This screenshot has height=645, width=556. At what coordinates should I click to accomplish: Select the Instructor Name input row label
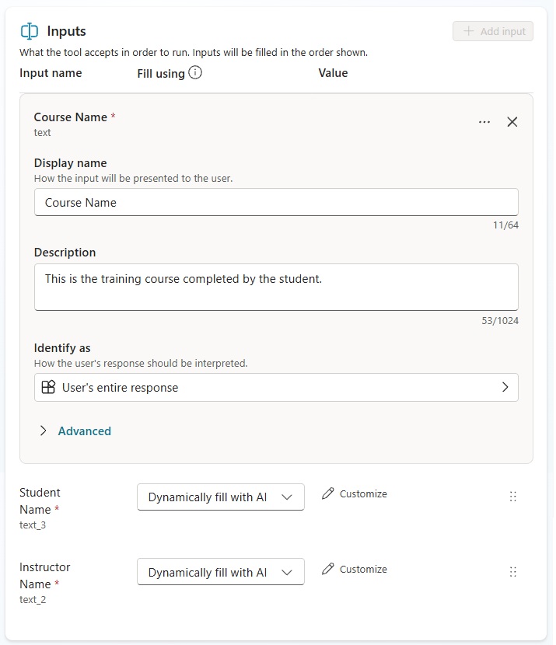tap(44, 576)
